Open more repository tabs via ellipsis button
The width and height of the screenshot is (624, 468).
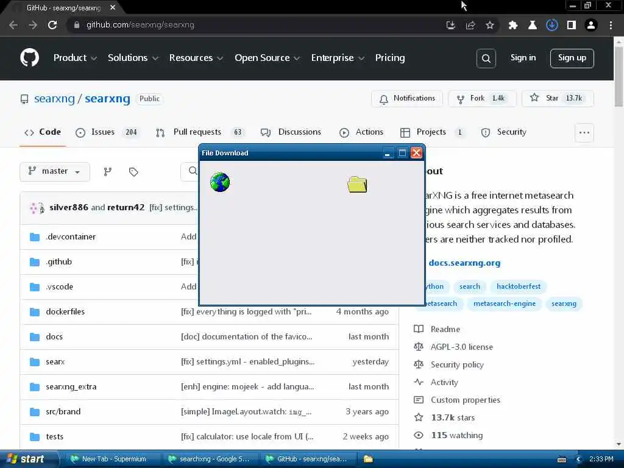pos(584,132)
